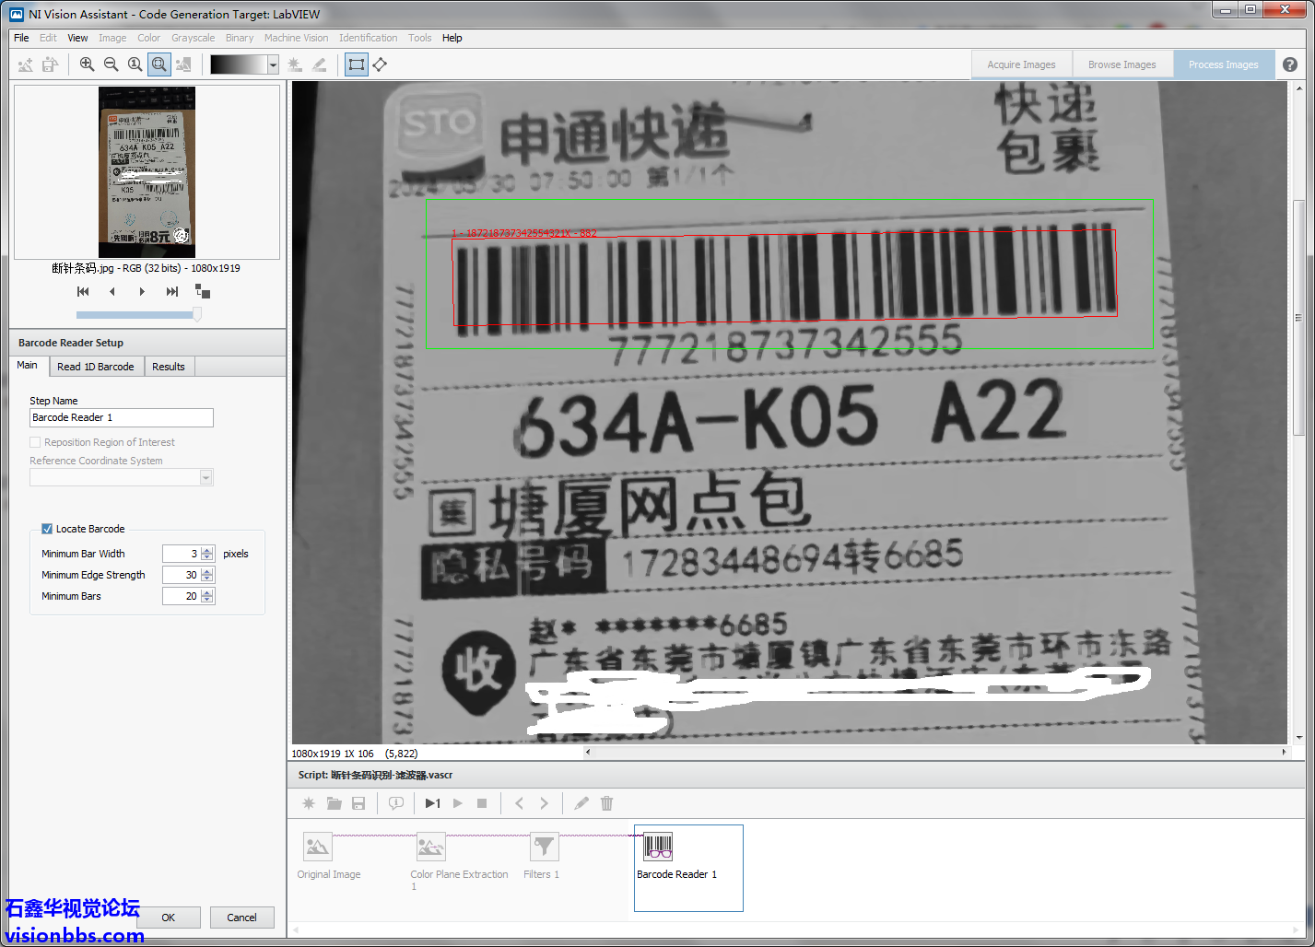The width and height of the screenshot is (1315, 947).
Task: Select the Original Image step icon
Action: point(317,846)
